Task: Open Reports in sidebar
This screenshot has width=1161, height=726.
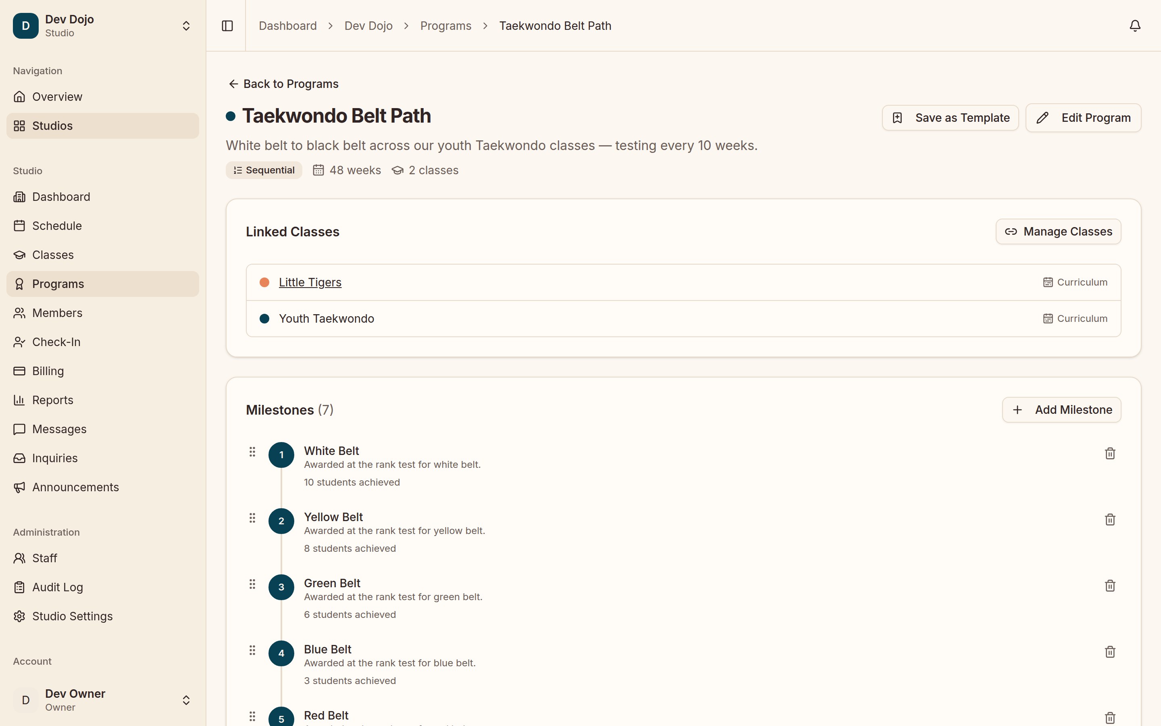Action: coord(103,400)
